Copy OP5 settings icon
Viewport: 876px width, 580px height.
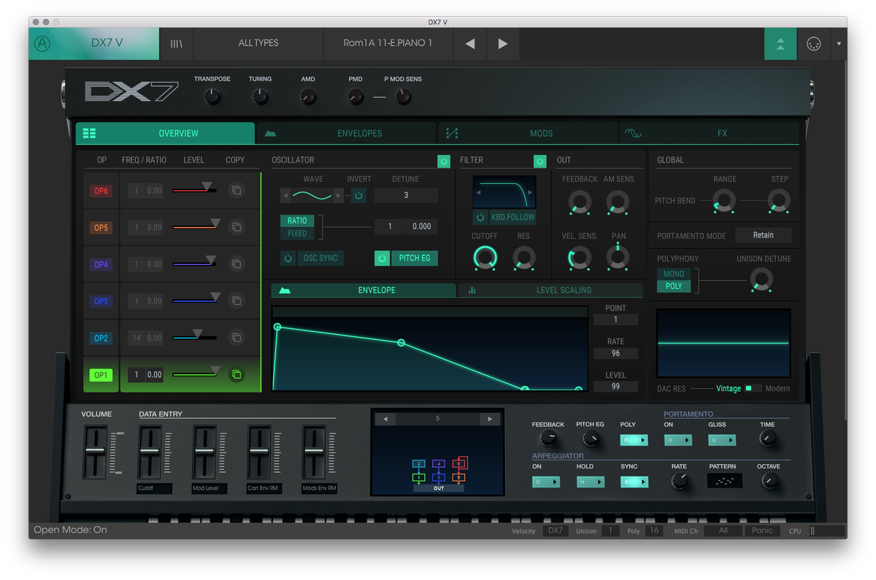tap(236, 227)
